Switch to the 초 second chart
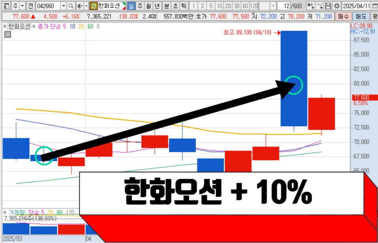 175,6
